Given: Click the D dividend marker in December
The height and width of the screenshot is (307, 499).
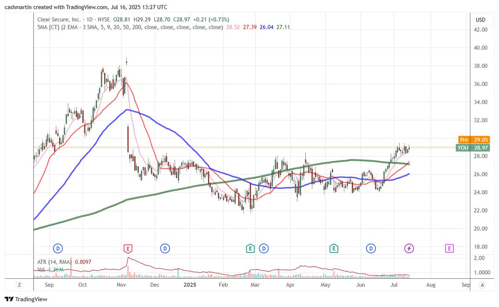Looking at the screenshot, I should (x=165, y=249).
